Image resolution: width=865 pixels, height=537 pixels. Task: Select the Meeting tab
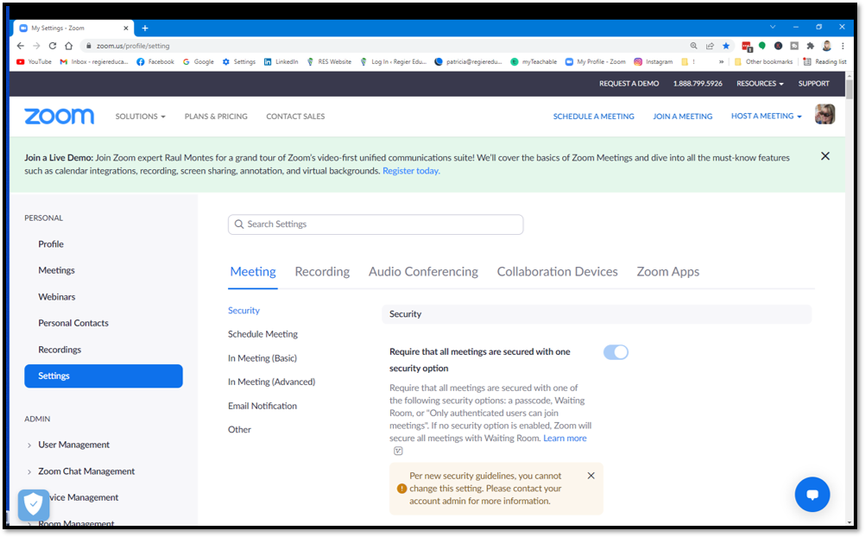click(x=253, y=272)
